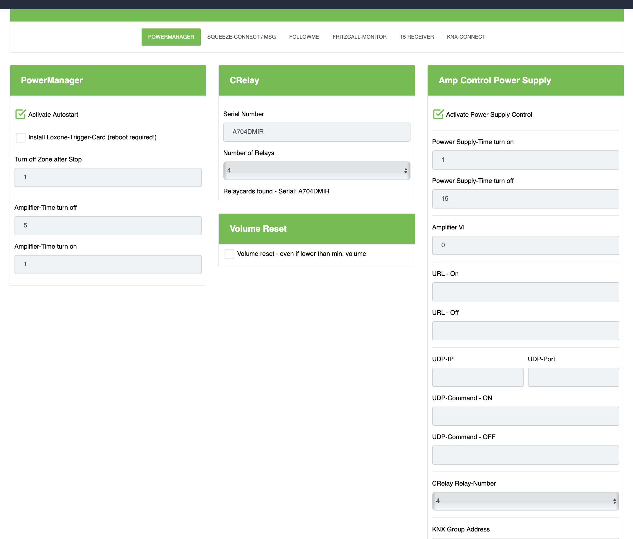Switch to the Squeeze-Connect / MSG tab

(241, 37)
